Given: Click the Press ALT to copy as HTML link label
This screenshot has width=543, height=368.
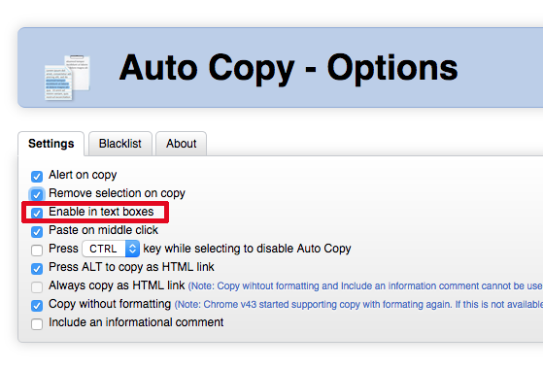Looking at the screenshot, I should click(x=131, y=267).
